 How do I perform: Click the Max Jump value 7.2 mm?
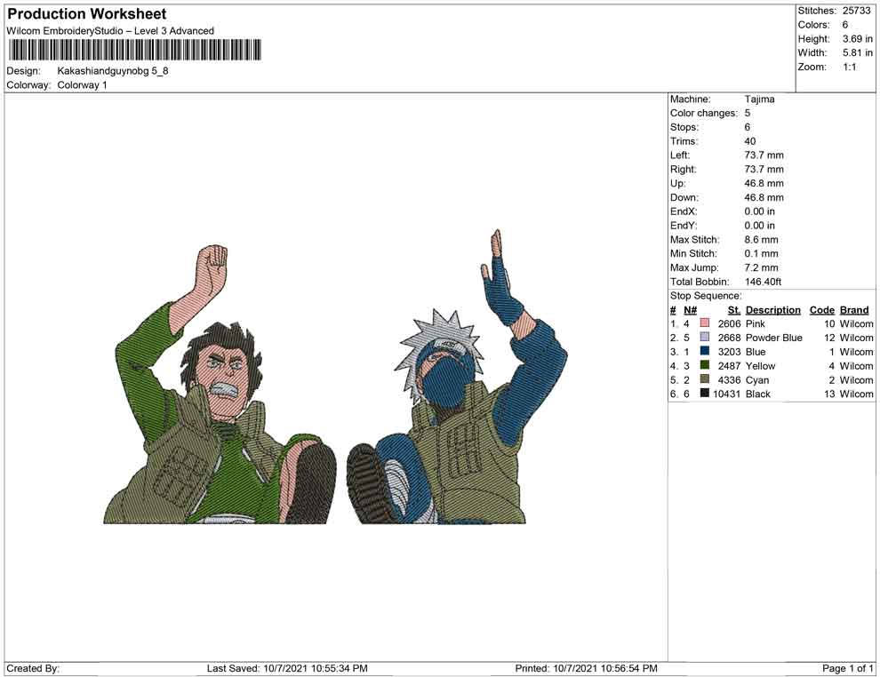tap(761, 267)
